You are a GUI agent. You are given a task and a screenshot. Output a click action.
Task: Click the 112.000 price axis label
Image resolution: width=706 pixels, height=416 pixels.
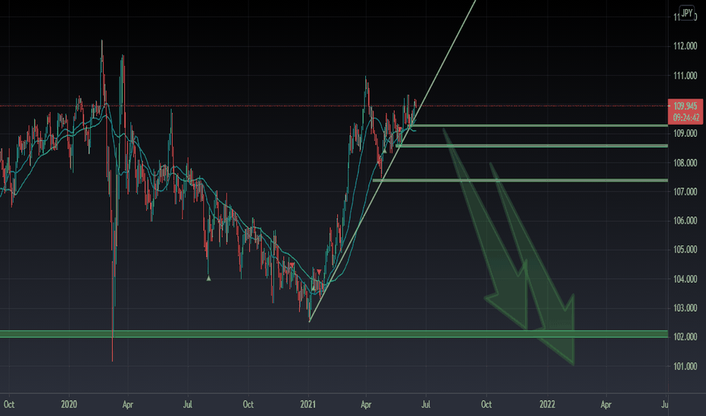(686, 46)
